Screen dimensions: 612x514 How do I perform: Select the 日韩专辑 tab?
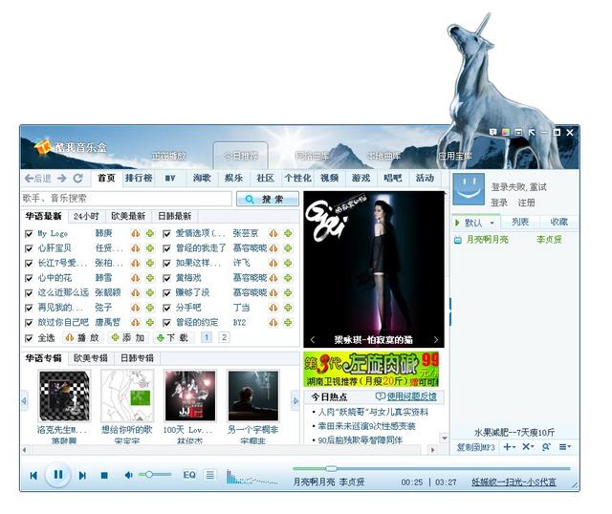[x=137, y=358]
